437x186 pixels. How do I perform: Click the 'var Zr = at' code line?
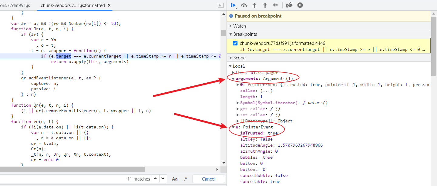tap(66, 23)
